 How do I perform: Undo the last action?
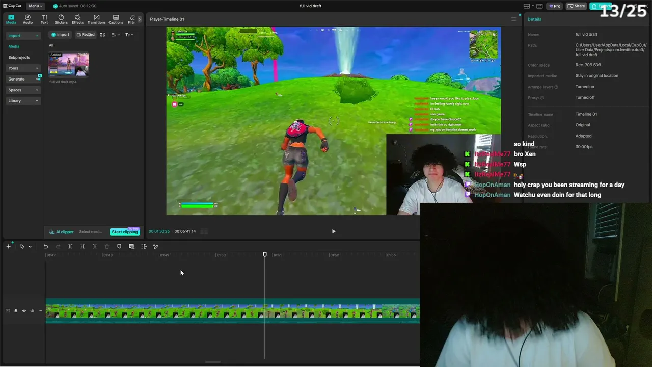[45, 246]
